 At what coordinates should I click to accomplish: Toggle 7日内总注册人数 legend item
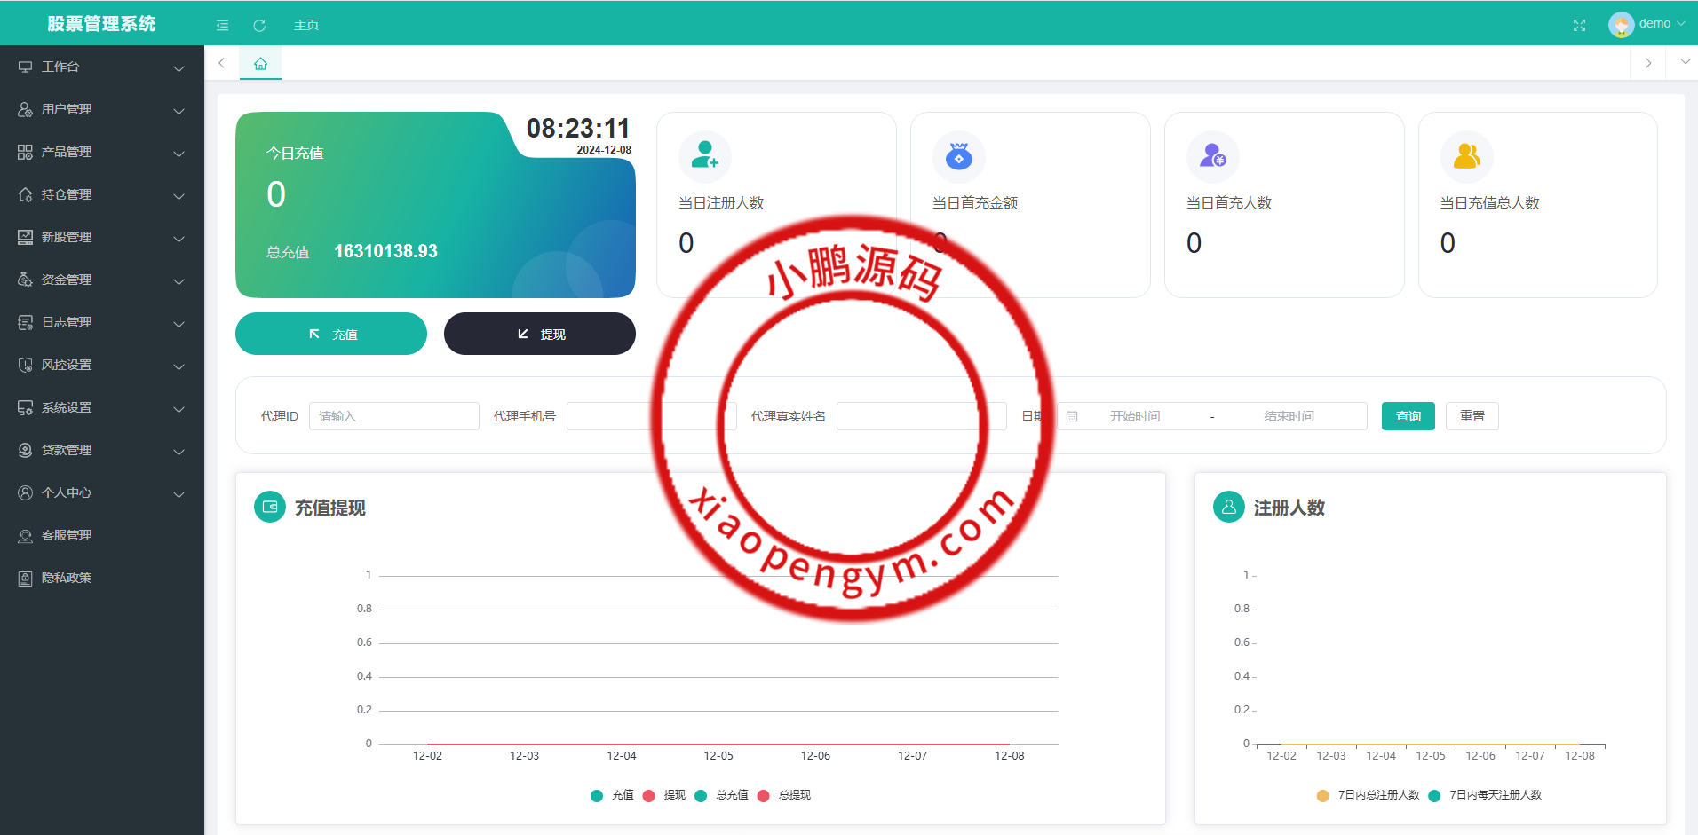click(1369, 795)
